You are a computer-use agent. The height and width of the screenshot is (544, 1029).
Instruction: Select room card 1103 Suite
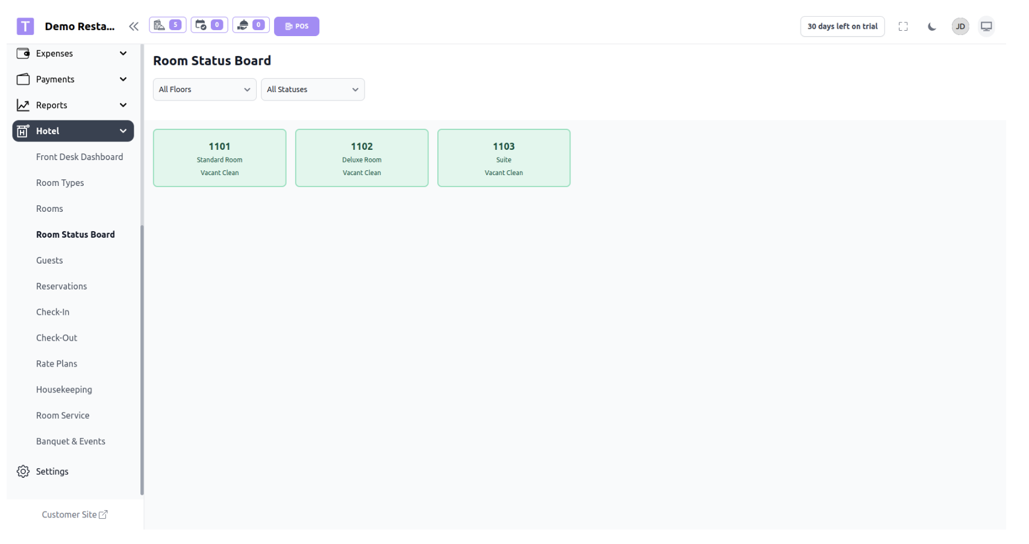504,158
